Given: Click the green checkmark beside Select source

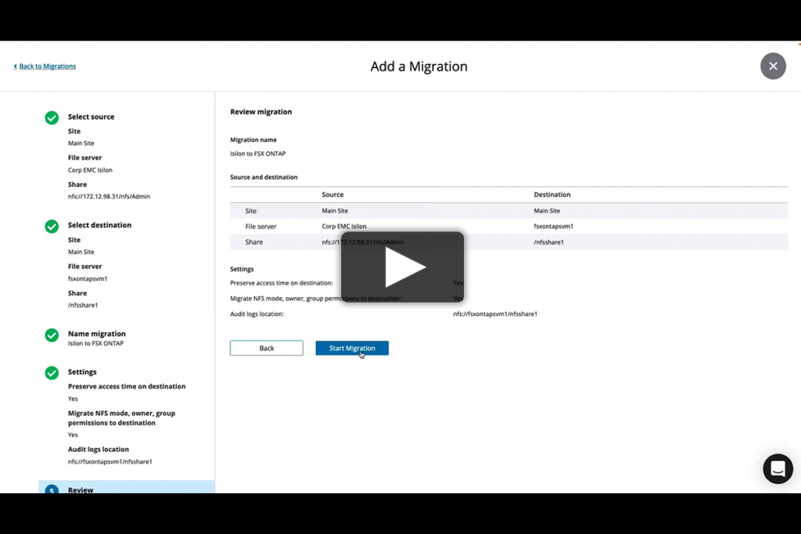Looking at the screenshot, I should [x=52, y=117].
